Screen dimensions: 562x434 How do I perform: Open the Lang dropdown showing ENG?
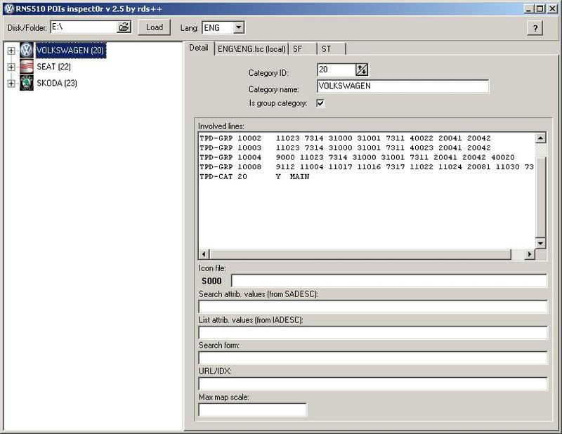pos(239,27)
